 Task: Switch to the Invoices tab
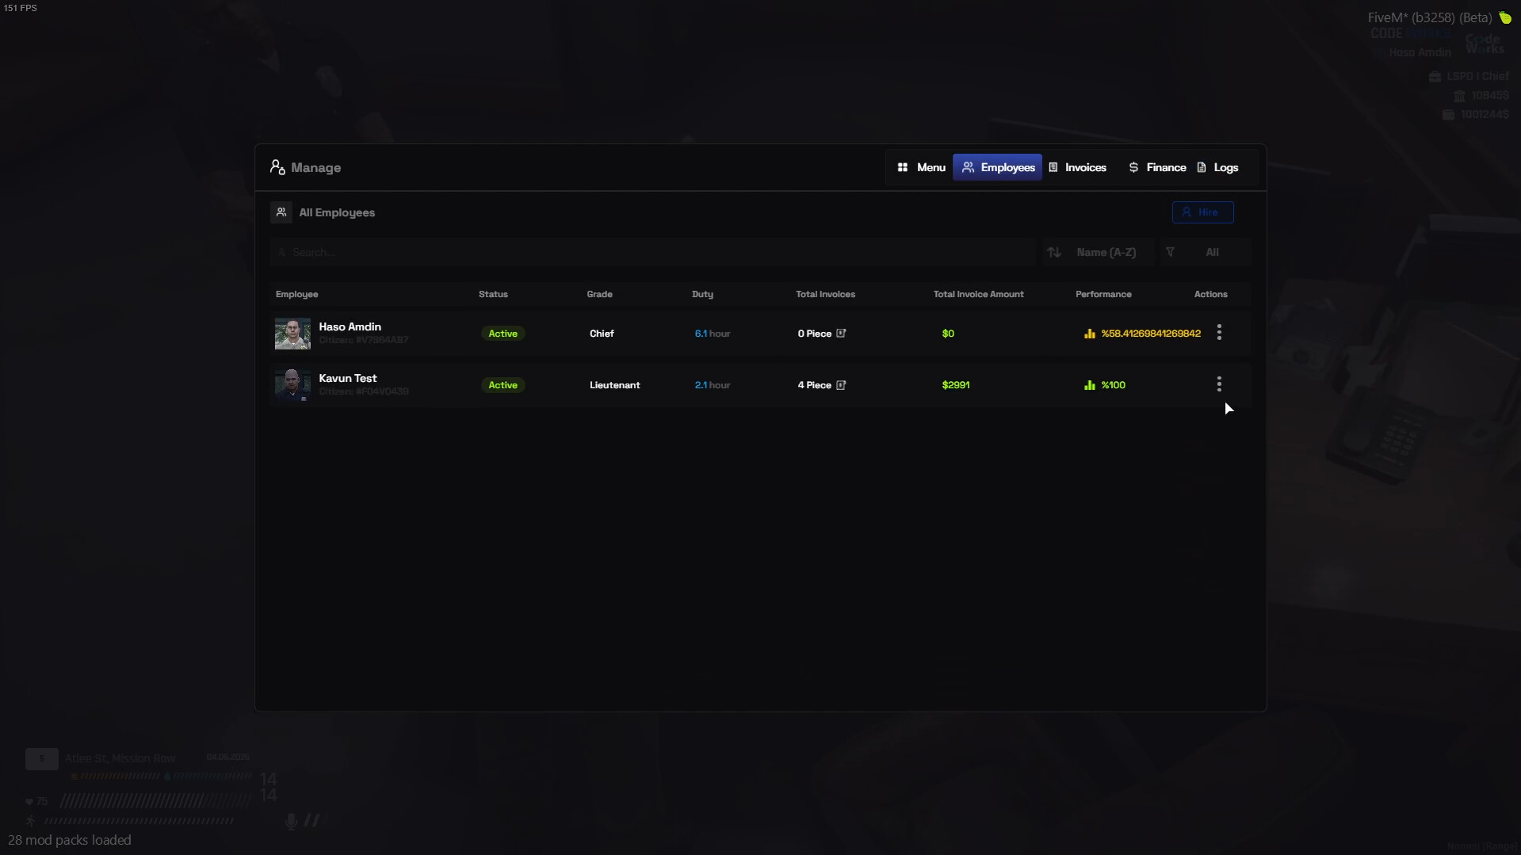coord(1078,167)
